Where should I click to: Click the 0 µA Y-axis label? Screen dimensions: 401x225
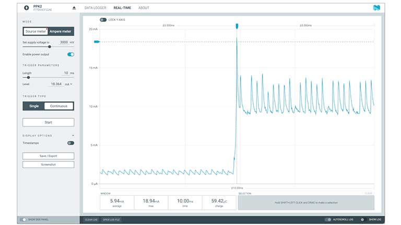(x=95, y=184)
